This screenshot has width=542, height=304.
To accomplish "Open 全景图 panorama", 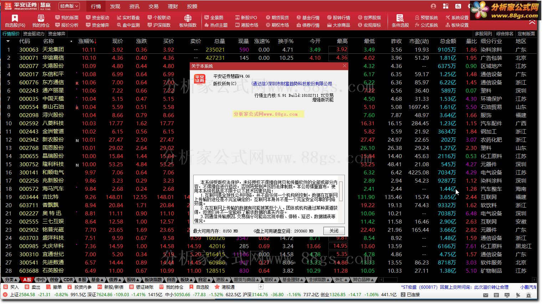I will click(214, 17).
